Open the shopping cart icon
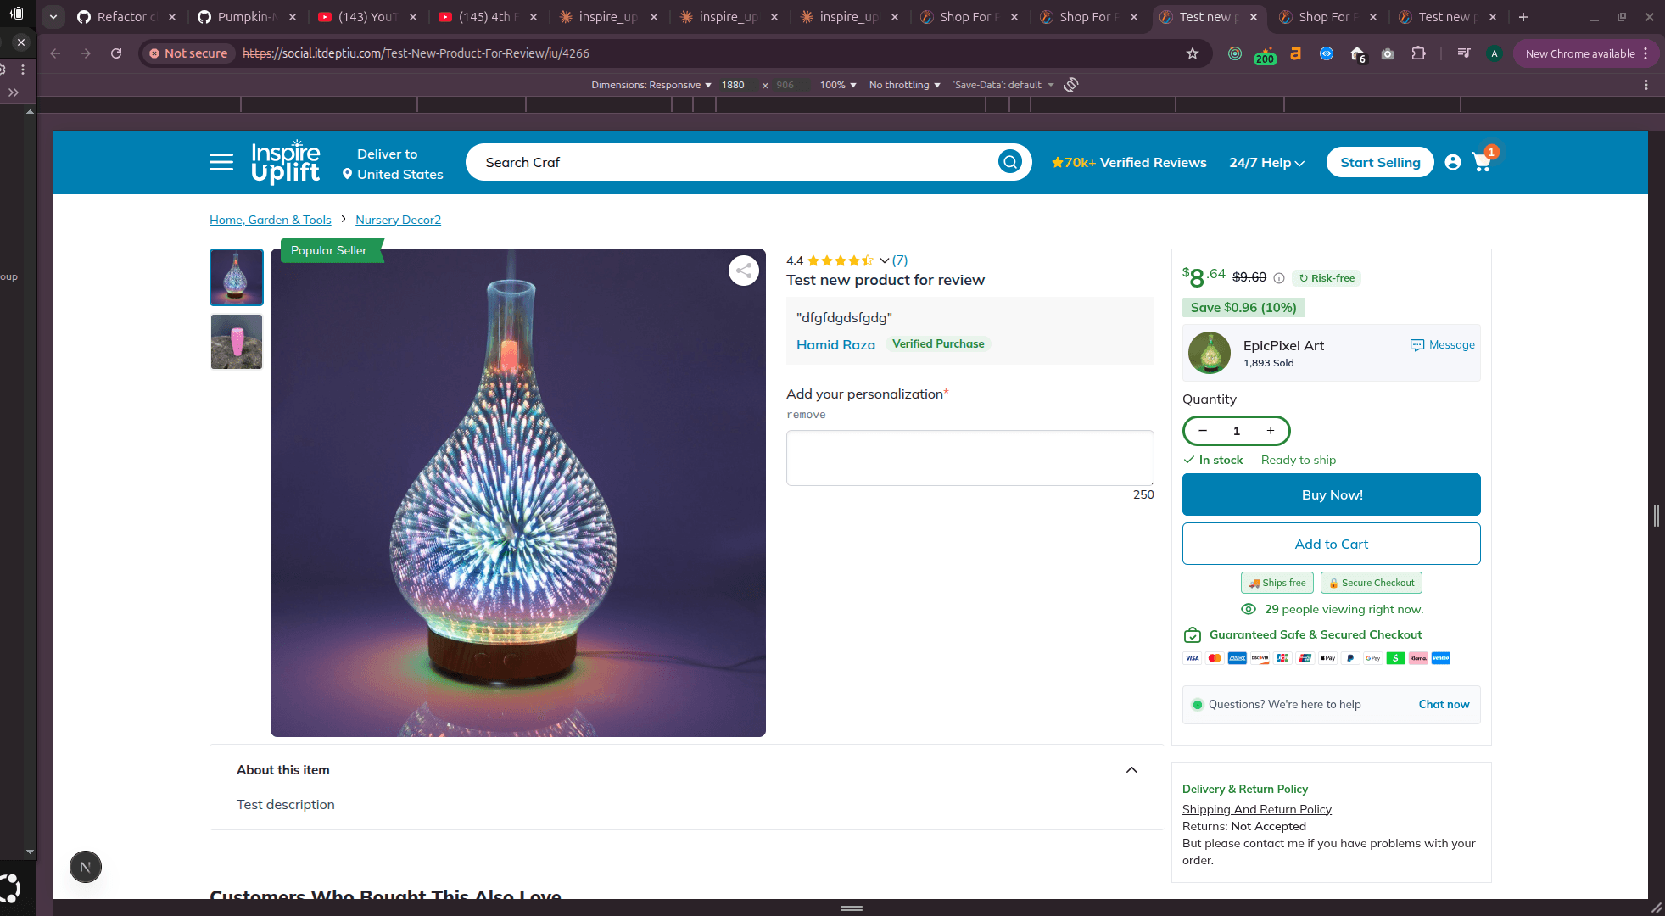Image resolution: width=1665 pixels, height=916 pixels. click(x=1483, y=162)
